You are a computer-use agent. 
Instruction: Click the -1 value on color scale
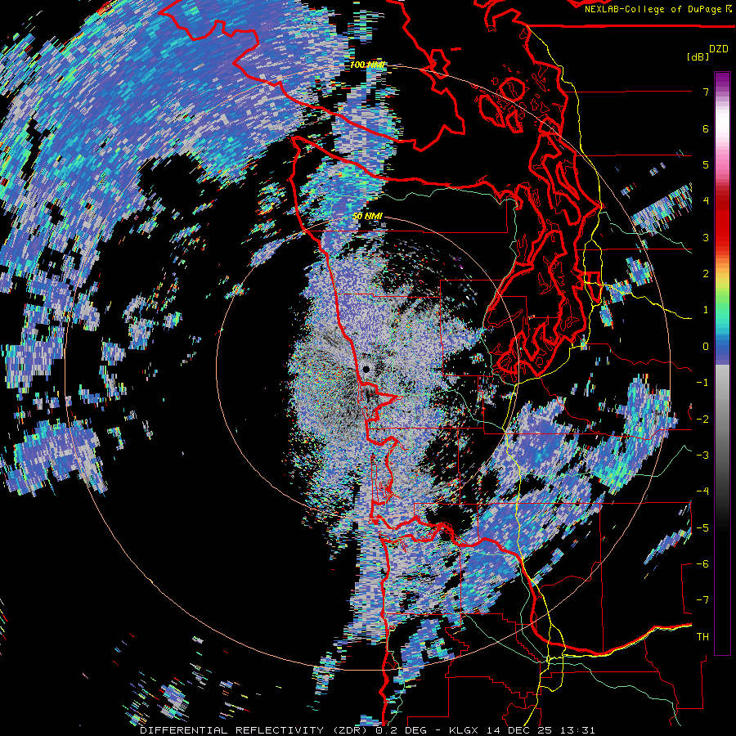pos(702,383)
